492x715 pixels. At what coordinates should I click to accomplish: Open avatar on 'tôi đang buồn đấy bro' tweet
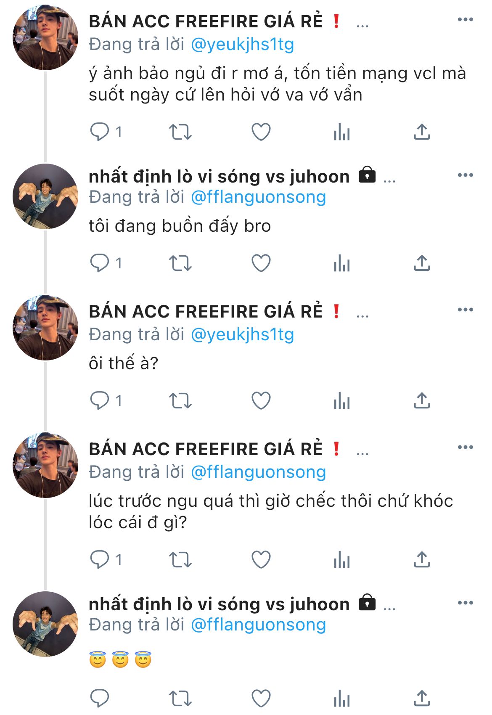[x=45, y=196]
